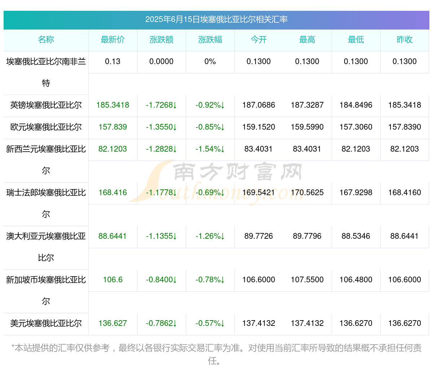Select the 昨收 column header

click(x=404, y=40)
